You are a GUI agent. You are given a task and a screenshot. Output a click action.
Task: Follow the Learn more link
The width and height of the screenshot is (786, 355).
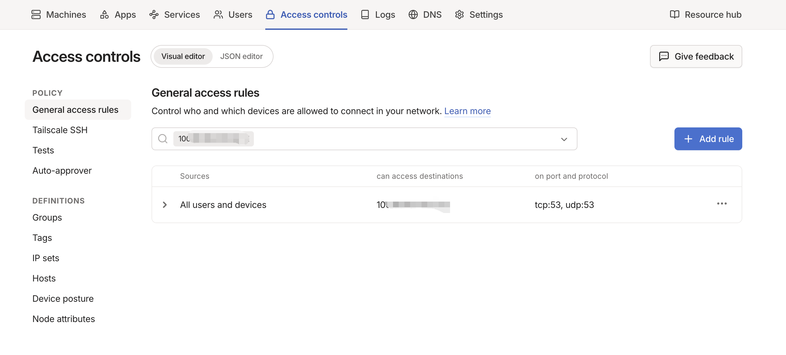pyautogui.click(x=467, y=111)
